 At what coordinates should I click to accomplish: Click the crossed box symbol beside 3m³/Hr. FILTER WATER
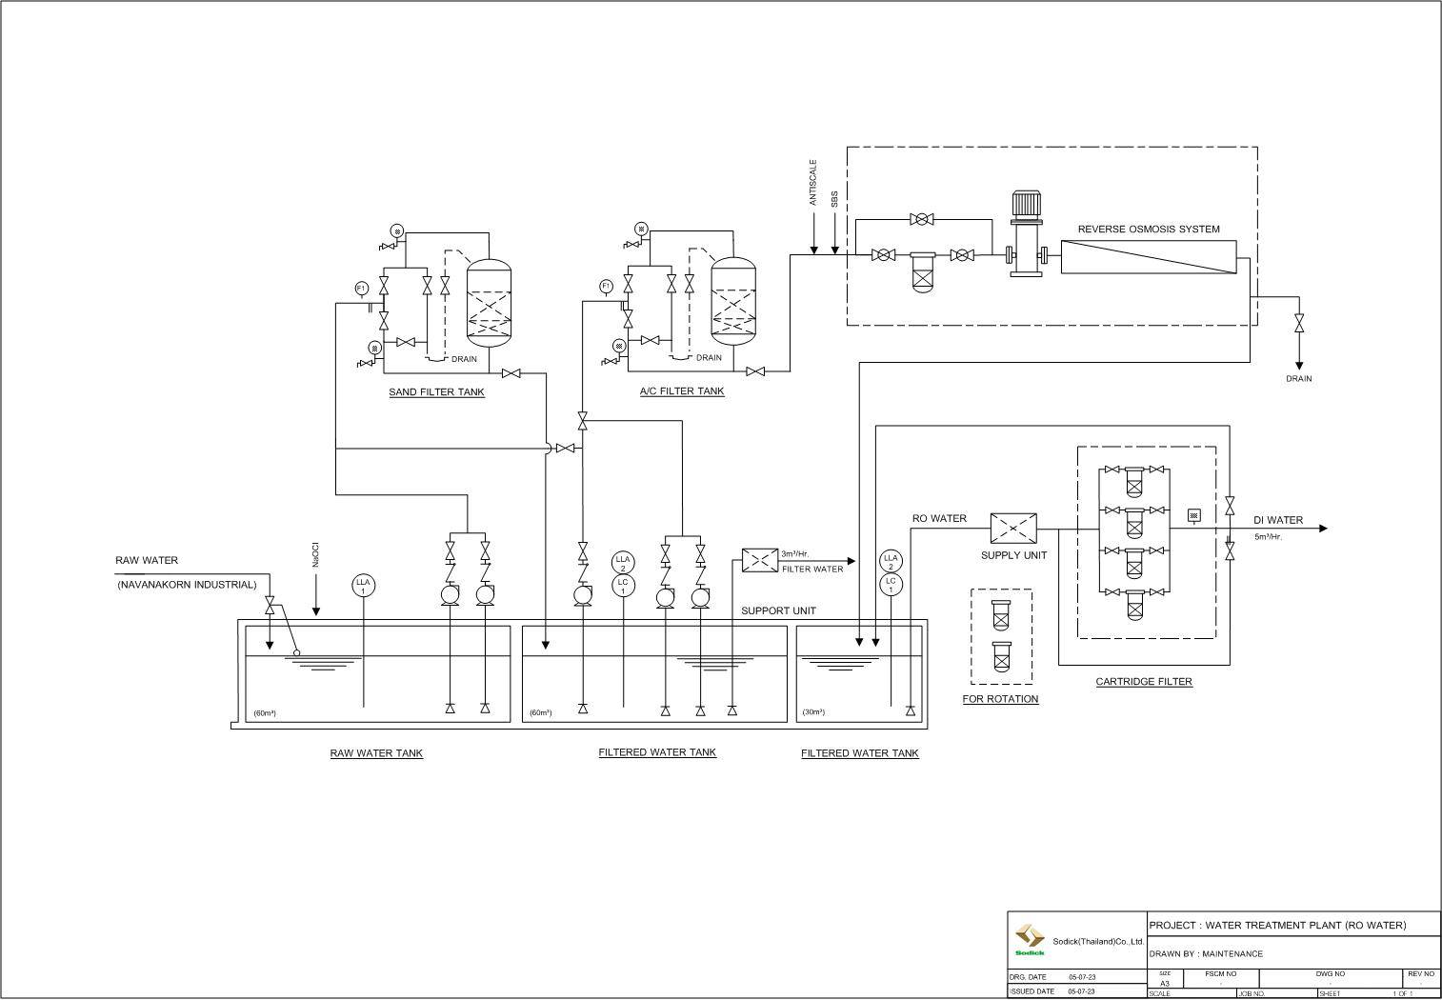[x=760, y=561]
